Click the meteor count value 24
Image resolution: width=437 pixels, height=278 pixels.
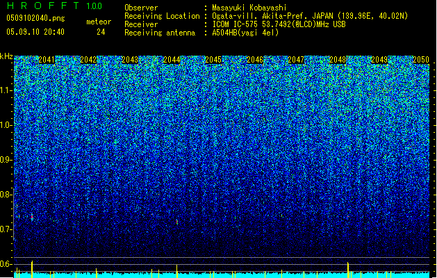click(101, 32)
